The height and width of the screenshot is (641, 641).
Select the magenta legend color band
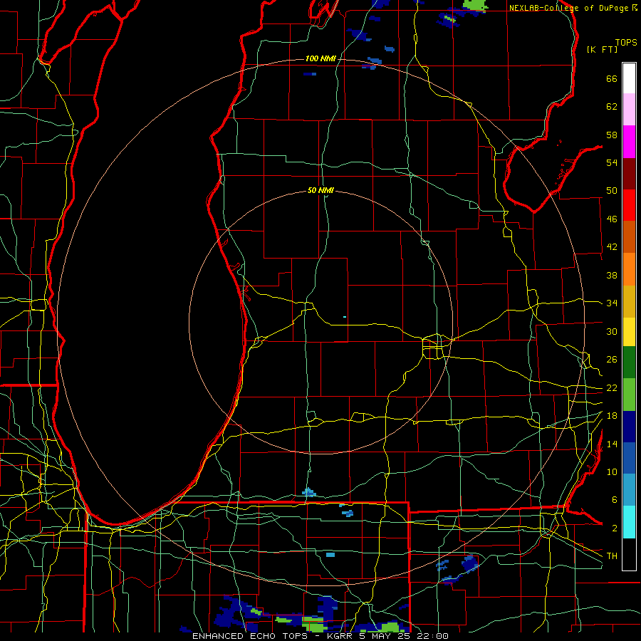pos(629,142)
